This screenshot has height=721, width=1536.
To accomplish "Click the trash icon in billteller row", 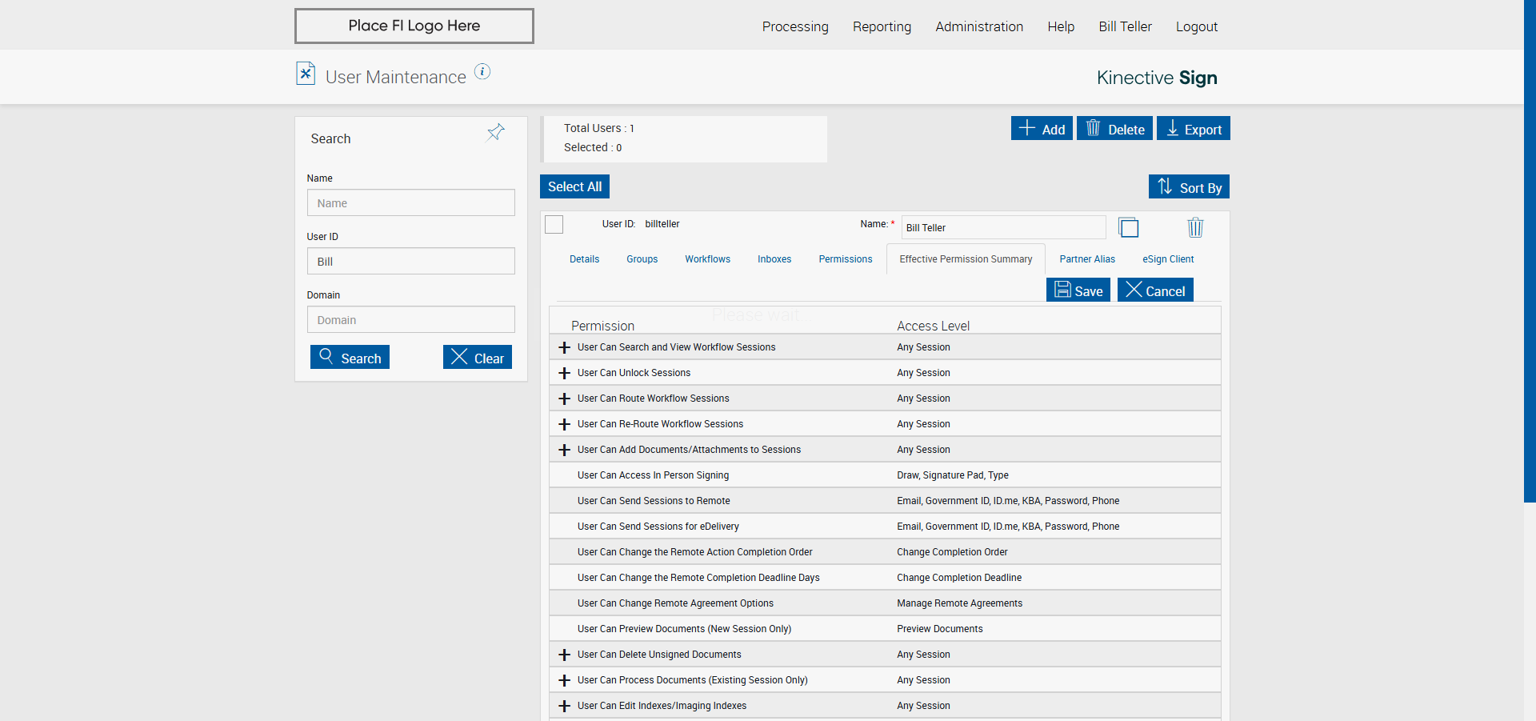I will [x=1194, y=228].
